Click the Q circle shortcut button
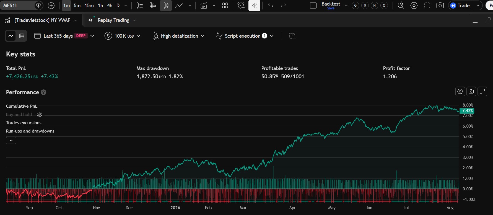This screenshot has width=493, height=215. coord(384,6)
